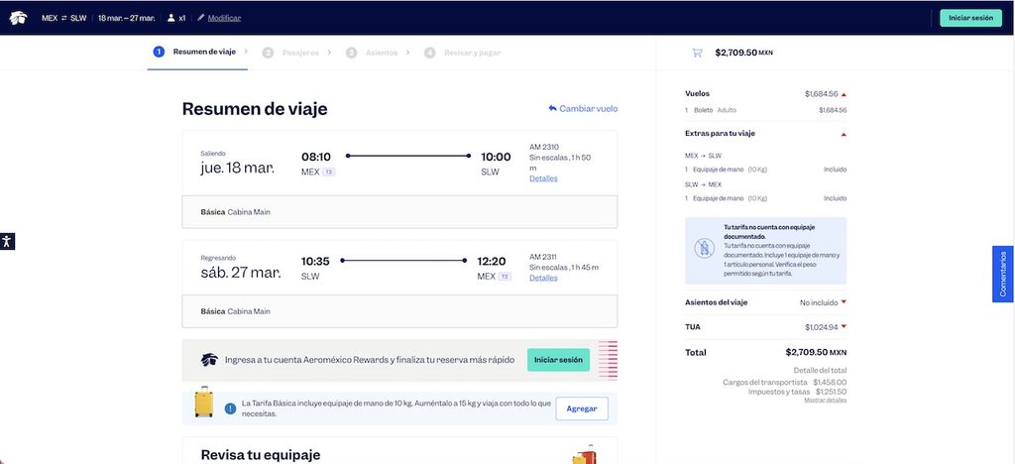The height and width of the screenshot is (464, 1015).
Task: Open the accessibility widget icon
Action: coord(7,241)
